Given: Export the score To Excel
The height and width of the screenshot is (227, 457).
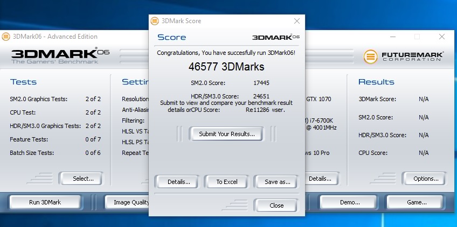Looking at the screenshot, I should (227, 182).
